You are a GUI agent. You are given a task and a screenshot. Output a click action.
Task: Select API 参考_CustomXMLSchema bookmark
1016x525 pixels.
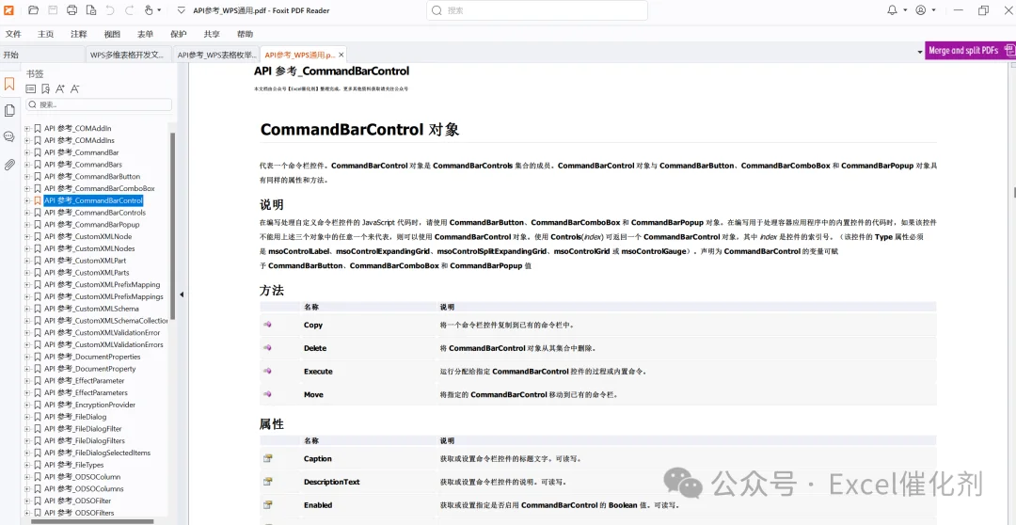coord(91,309)
